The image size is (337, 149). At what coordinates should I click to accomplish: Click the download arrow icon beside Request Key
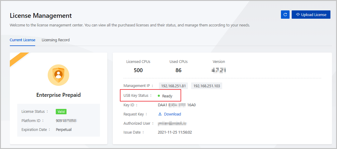click(x=160, y=114)
